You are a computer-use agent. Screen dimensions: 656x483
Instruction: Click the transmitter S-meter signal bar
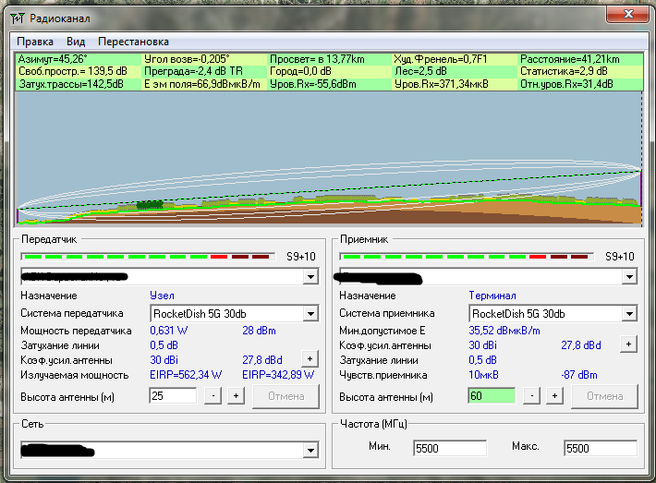coord(147,256)
